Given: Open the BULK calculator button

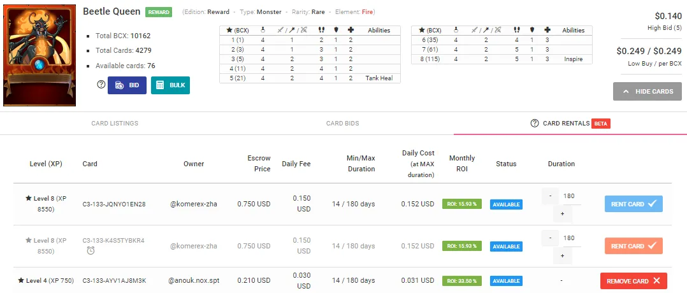Looking at the screenshot, I should (x=170, y=85).
